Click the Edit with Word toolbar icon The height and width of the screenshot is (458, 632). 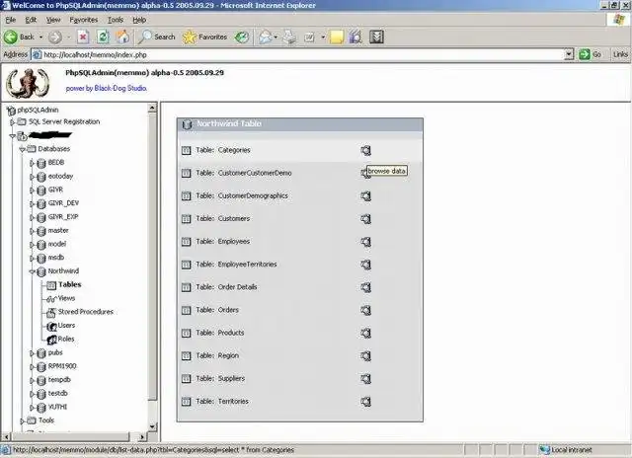tap(309, 38)
